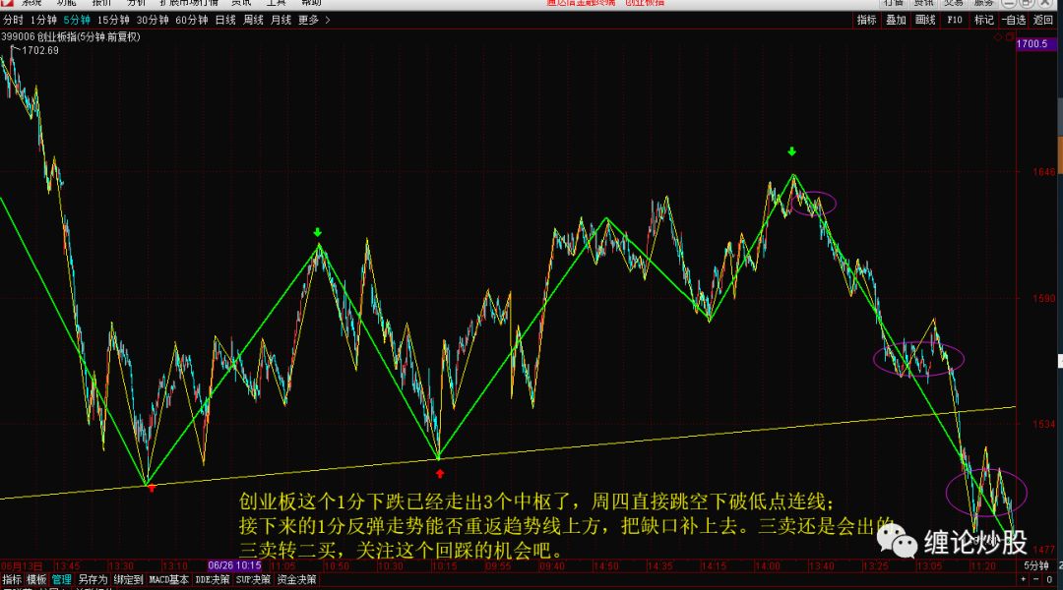Open the 服务 service tab
The image size is (1063, 590).
983,3
